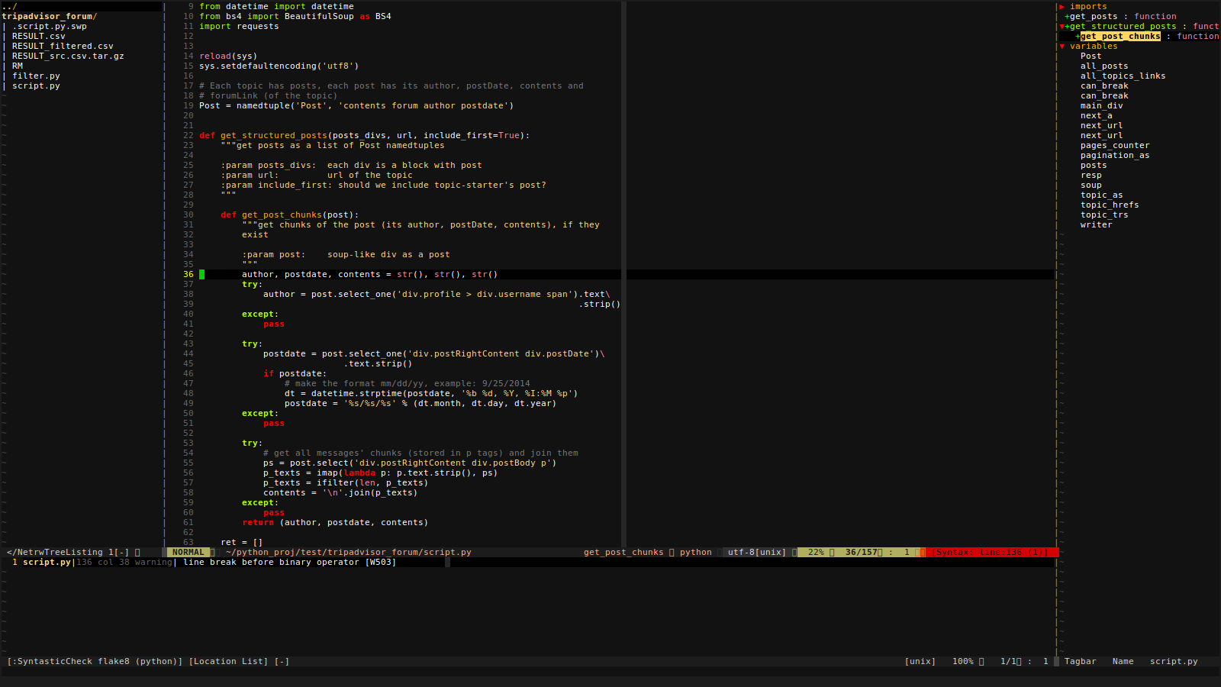
Task: Click the 100% indicator in location list status
Action: click(962, 661)
